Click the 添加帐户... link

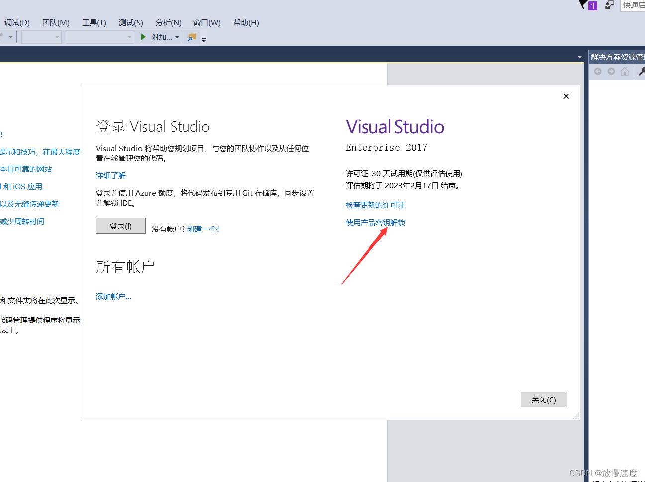coord(114,296)
